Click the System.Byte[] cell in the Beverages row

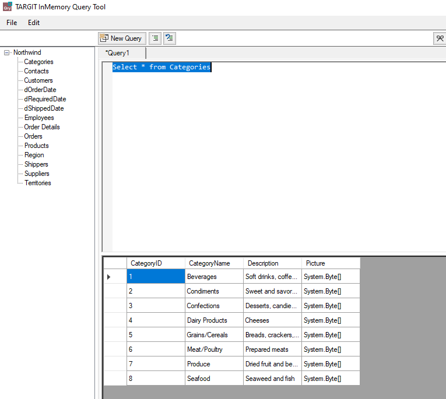(331, 277)
